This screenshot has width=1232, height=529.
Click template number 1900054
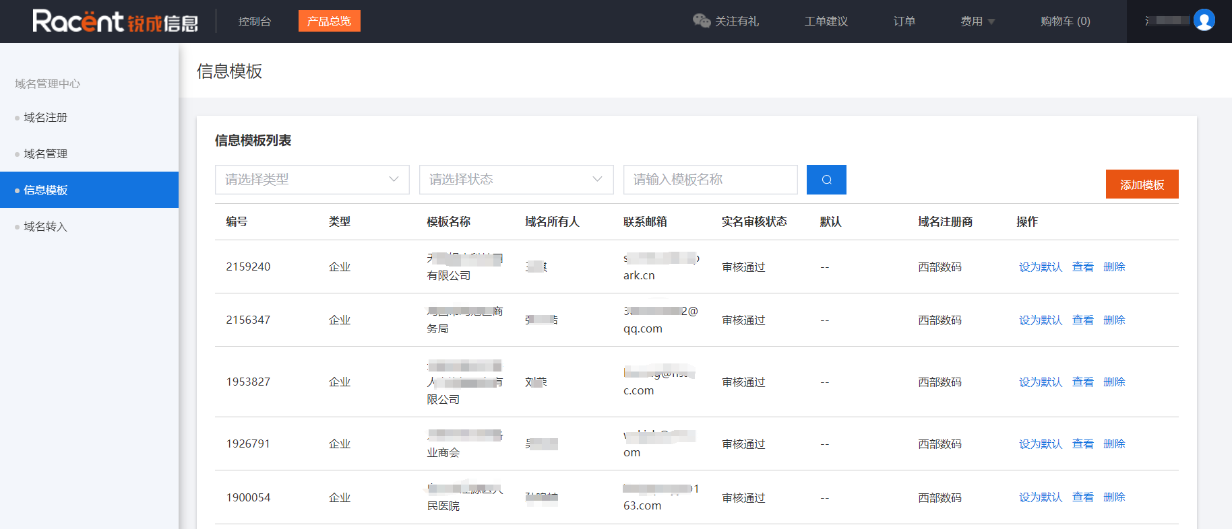click(248, 497)
